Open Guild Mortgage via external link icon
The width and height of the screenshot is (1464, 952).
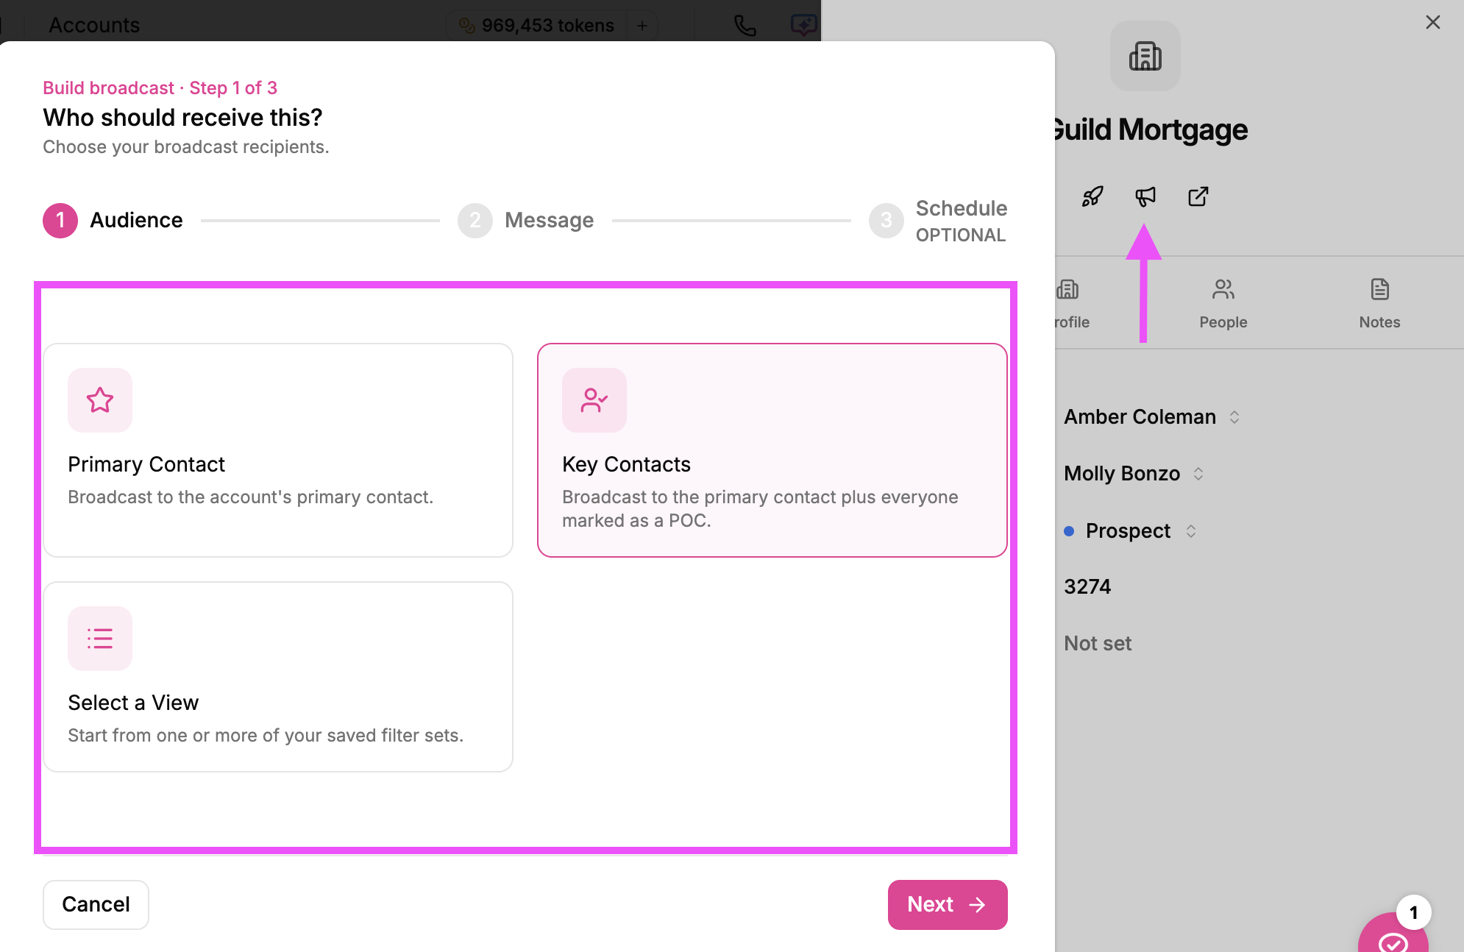(1198, 196)
